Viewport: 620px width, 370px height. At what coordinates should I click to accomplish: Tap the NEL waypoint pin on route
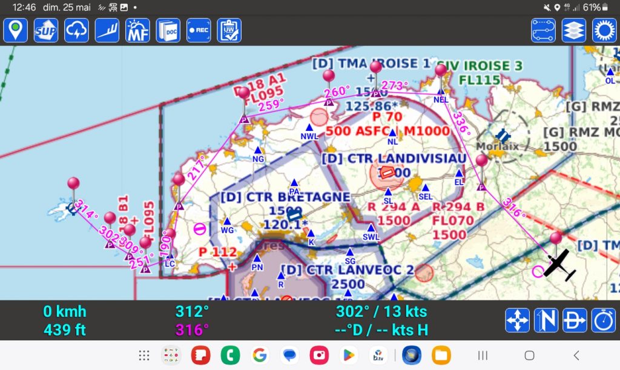441,71
